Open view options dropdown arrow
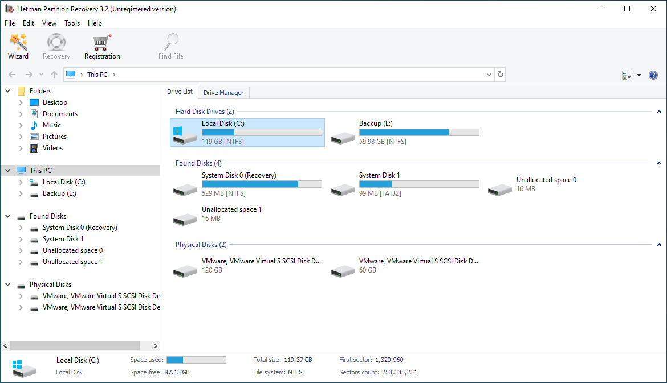Viewport: 667px width, 383px height. (x=638, y=75)
